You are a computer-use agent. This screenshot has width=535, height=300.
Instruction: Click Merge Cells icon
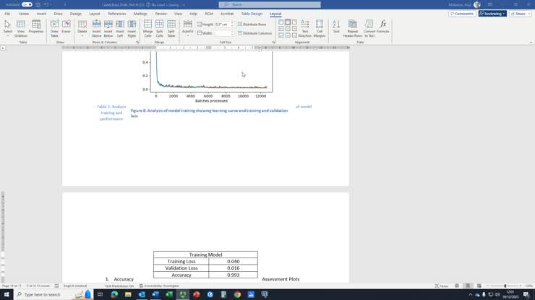coord(147,27)
